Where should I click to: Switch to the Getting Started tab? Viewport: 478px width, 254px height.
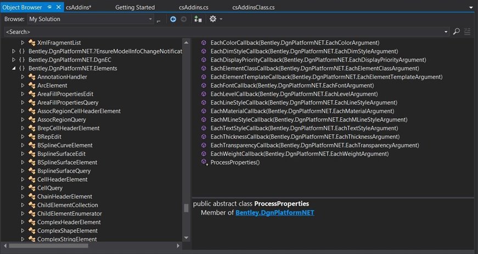pyautogui.click(x=135, y=7)
